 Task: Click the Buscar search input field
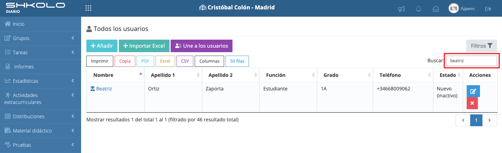click(472, 61)
